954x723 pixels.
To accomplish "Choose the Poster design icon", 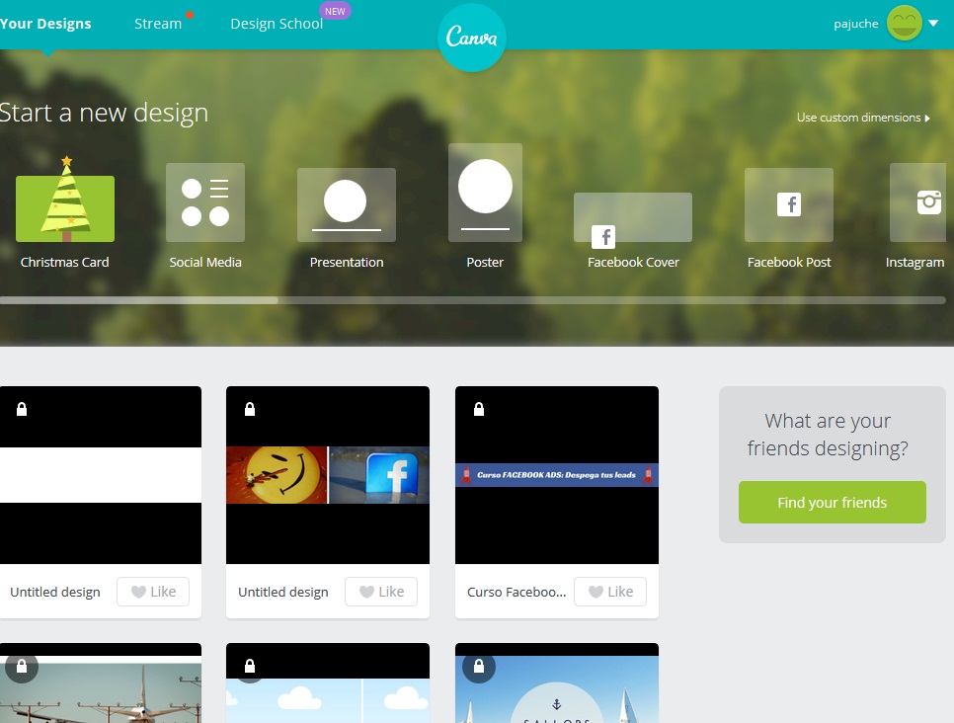I will point(486,193).
